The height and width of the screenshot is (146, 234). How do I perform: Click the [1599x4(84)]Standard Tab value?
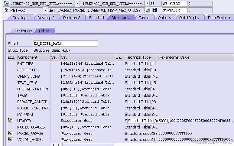87,83
